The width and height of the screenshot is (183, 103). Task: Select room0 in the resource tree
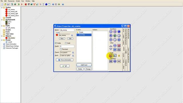(10, 42)
